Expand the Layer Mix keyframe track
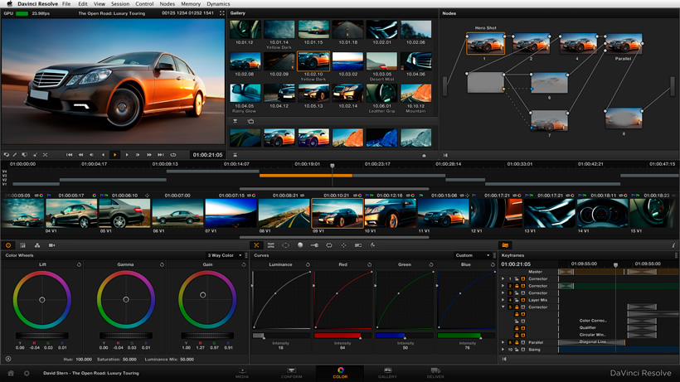The height and width of the screenshot is (382, 680). tap(503, 300)
